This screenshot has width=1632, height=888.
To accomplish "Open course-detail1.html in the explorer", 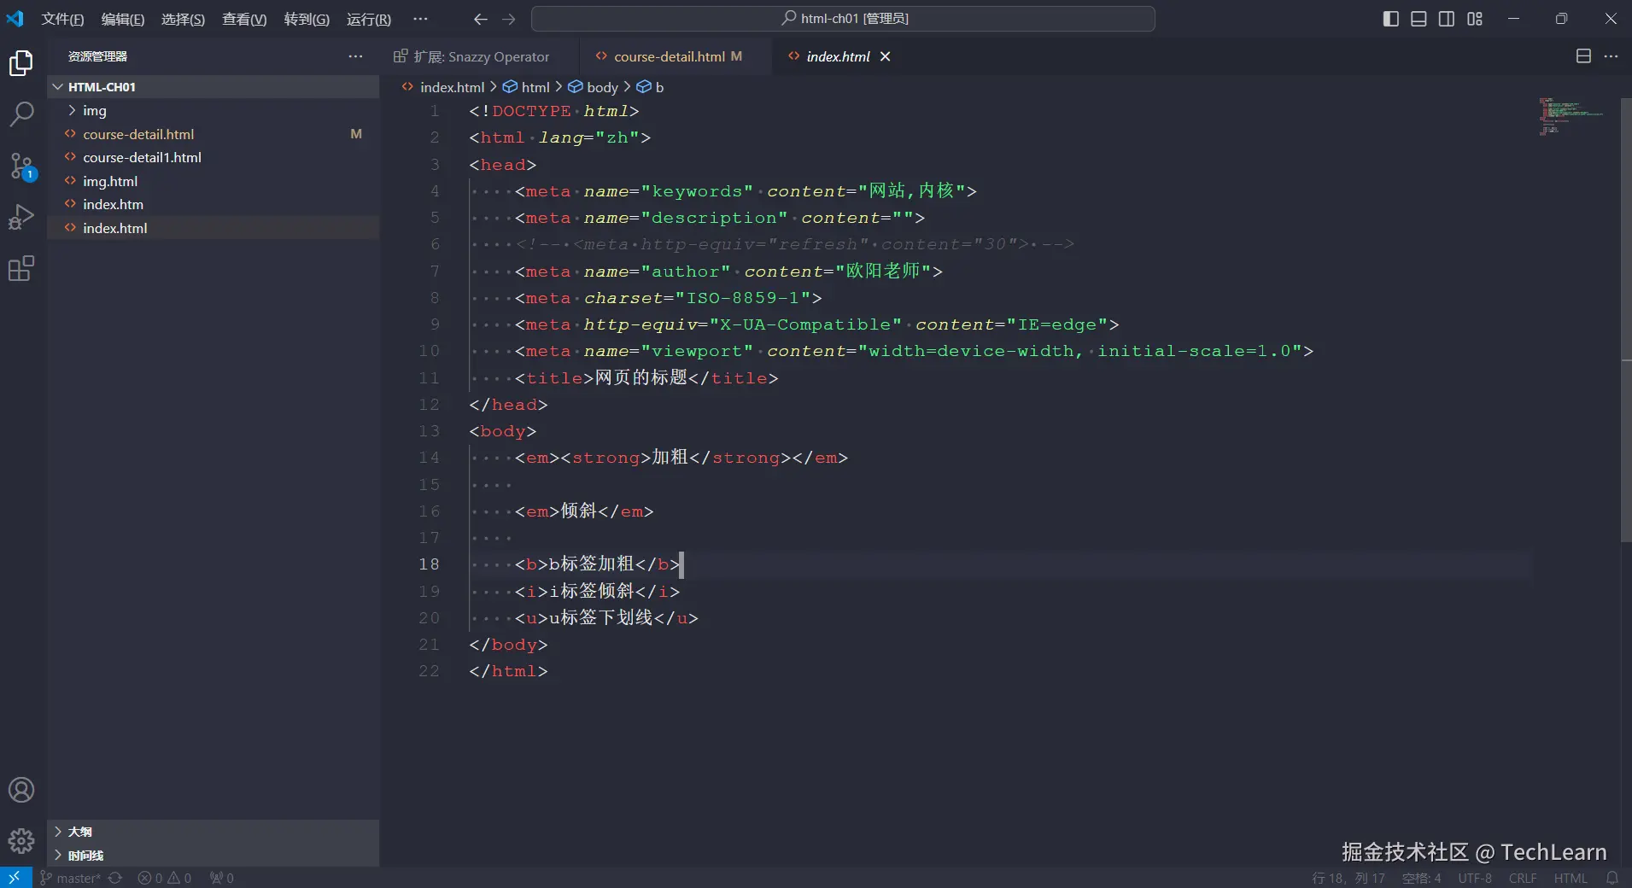I will click(x=214, y=158).
